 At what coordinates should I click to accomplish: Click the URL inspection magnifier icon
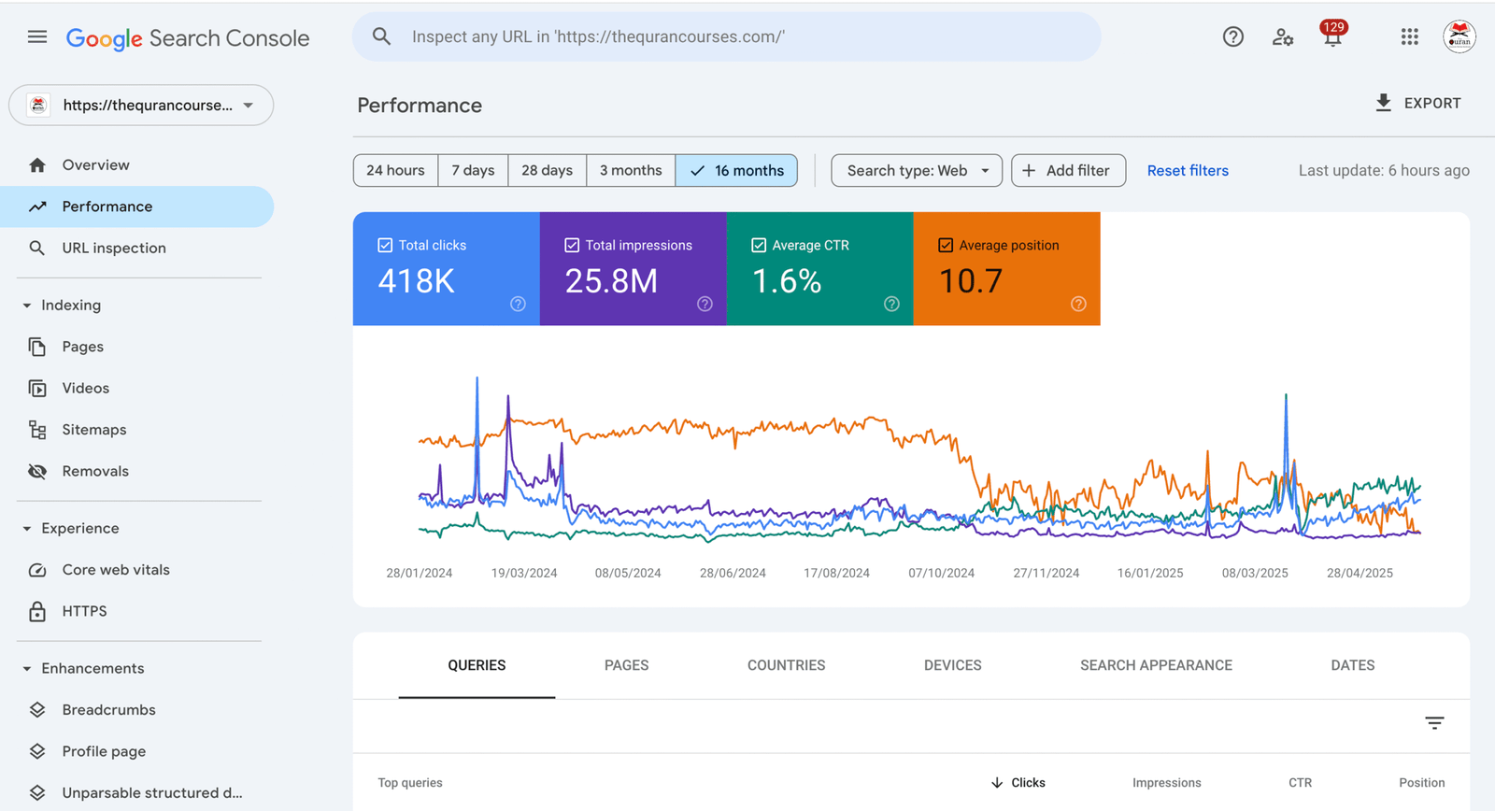[x=37, y=249]
